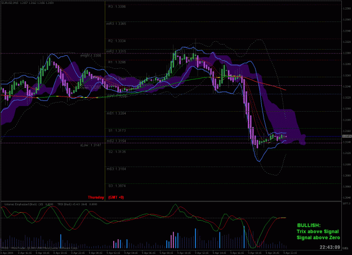Click the Volumes Emphasized indicator label
Viewport: 352px width, 255px height.
(x=29, y=204)
